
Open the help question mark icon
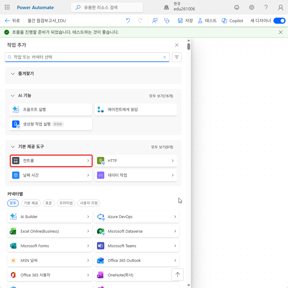[266, 7]
